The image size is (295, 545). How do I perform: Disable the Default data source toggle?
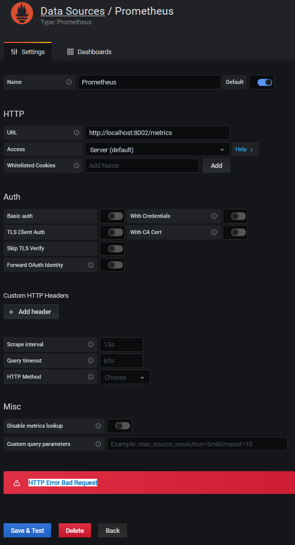pyautogui.click(x=262, y=82)
